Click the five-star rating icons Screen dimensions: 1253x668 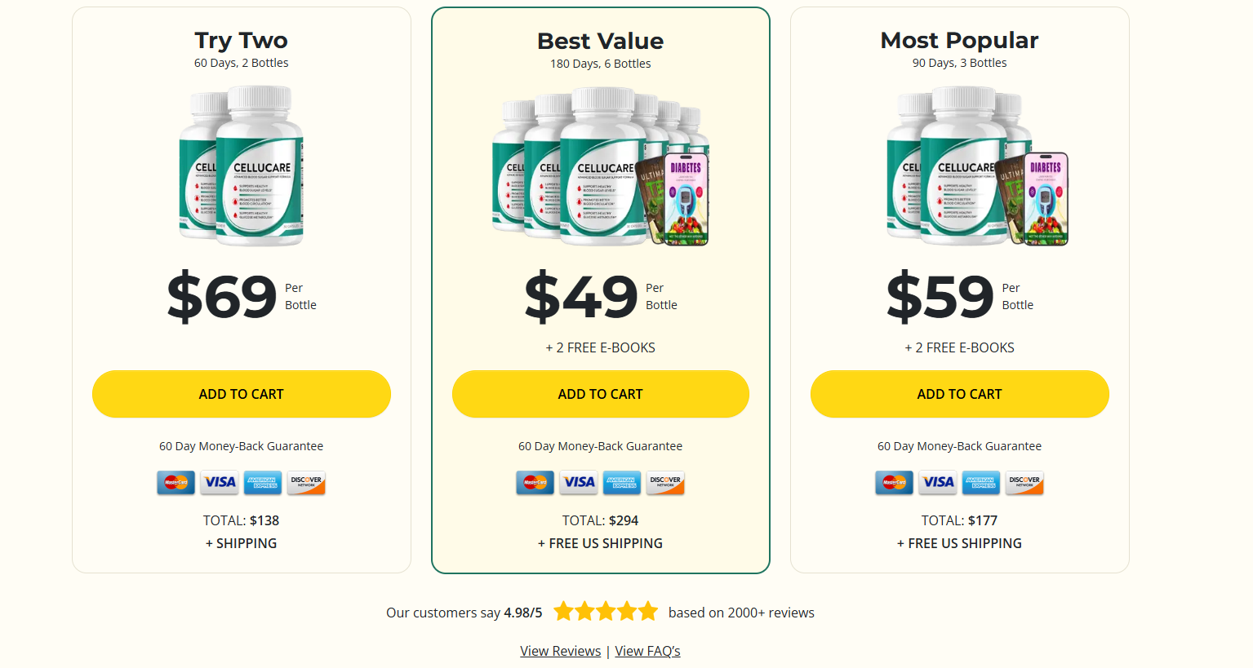tap(605, 612)
